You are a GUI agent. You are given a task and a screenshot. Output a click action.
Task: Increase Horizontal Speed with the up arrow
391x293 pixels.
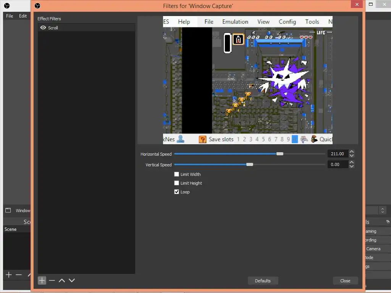(352, 152)
